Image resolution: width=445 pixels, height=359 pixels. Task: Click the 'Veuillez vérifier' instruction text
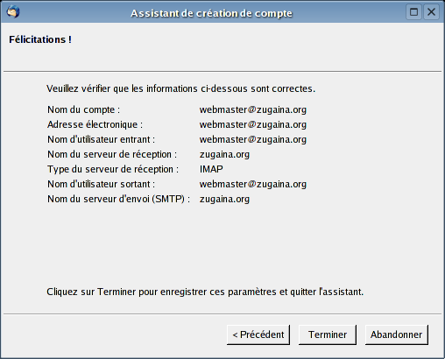click(x=181, y=88)
